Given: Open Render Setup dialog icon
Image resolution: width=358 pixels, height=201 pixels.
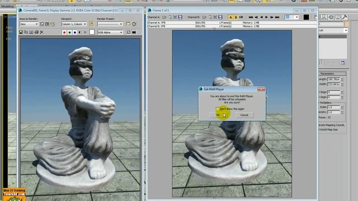Looking at the screenshot, I should point(128,24).
